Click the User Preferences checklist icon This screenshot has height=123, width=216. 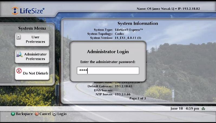pos(19,37)
